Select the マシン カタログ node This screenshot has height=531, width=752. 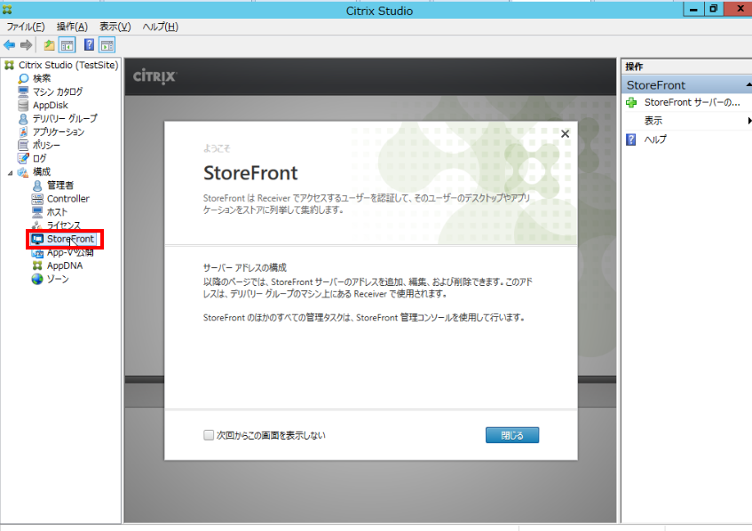pos(58,91)
